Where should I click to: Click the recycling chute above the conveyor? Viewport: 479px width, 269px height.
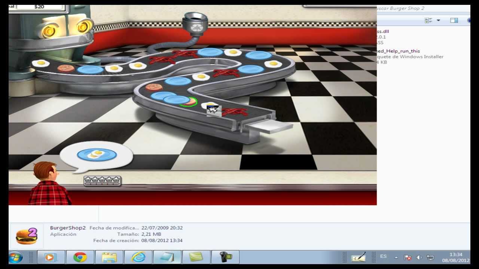195,25
